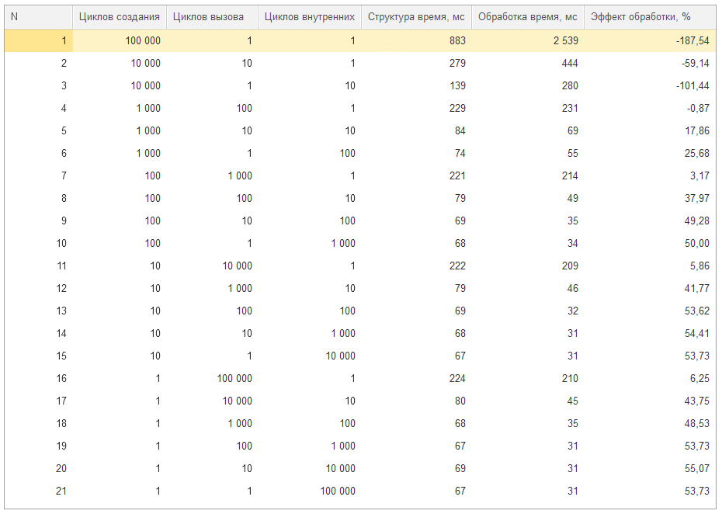
Task: Select row number 19 in the N column
Action: (x=38, y=446)
